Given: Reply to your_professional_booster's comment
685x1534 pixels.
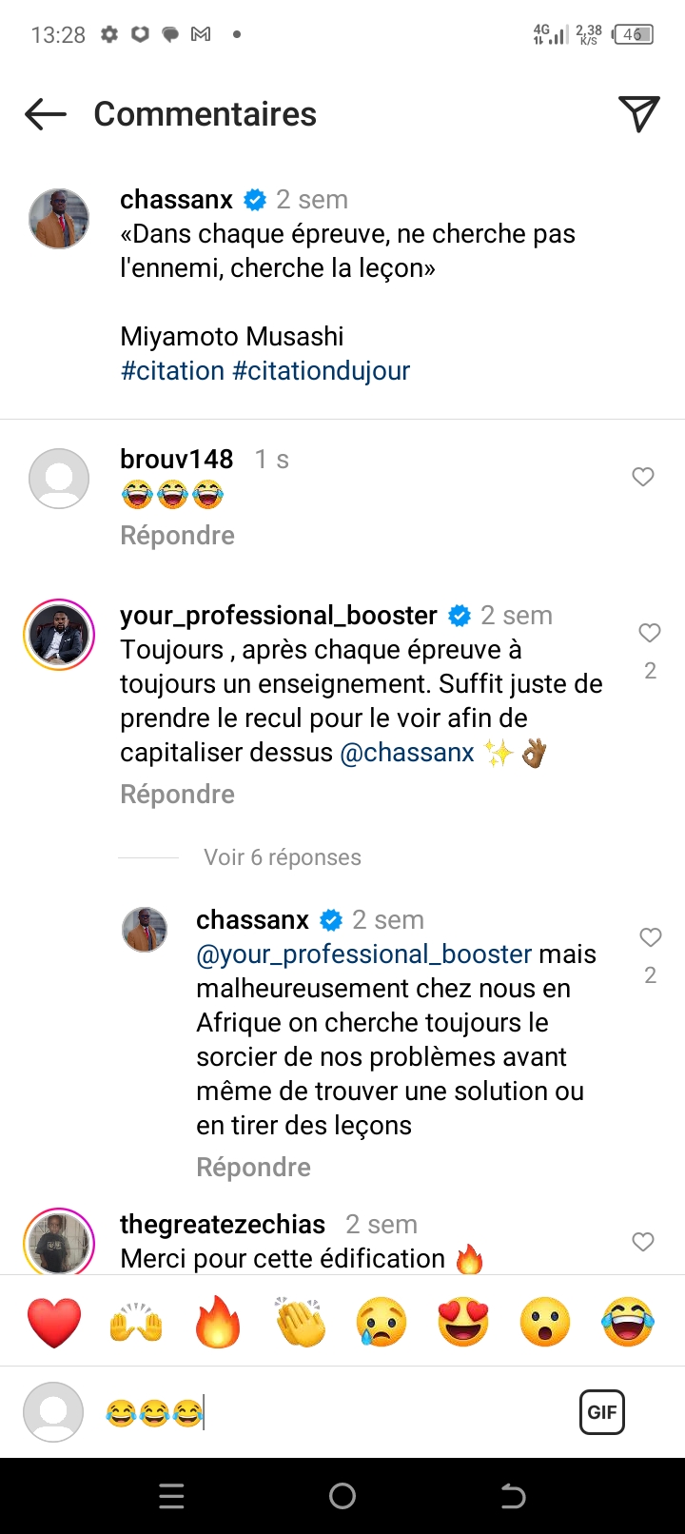Looking at the screenshot, I should tap(177, 795).
